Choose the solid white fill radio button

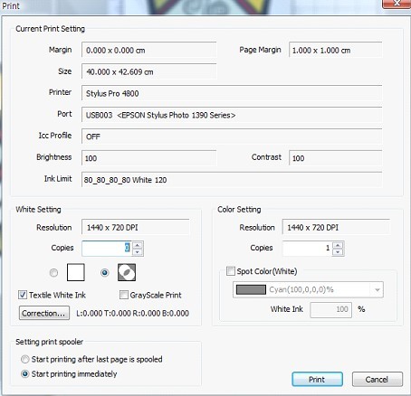click(x=53, y=273)
